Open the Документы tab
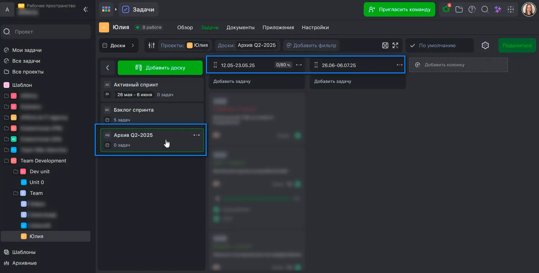 click(240, 27)
